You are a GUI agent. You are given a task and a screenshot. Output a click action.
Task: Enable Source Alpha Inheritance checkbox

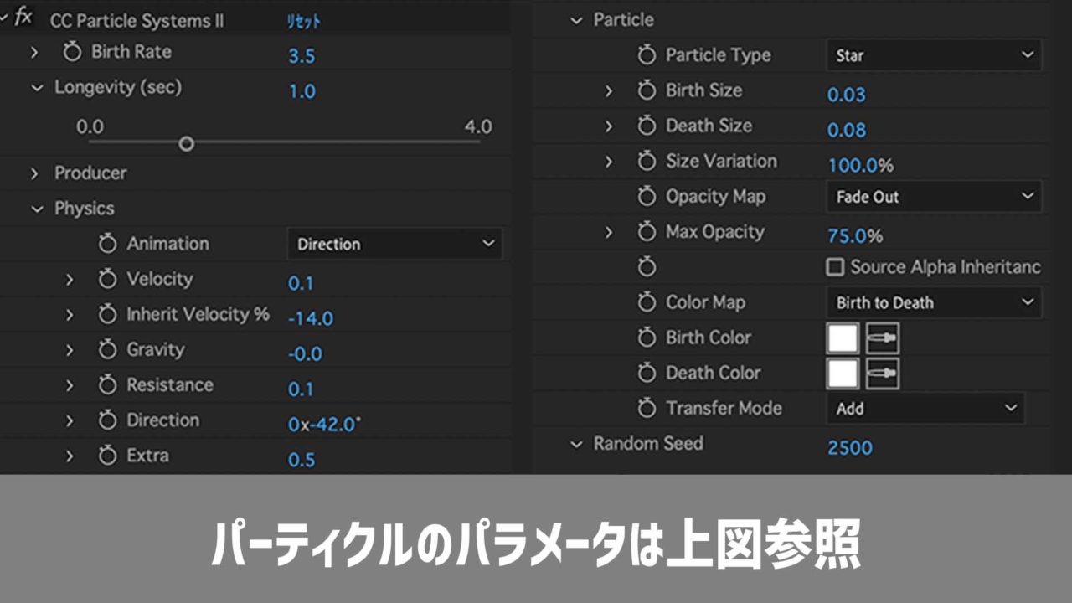click(x=835, y=267)
